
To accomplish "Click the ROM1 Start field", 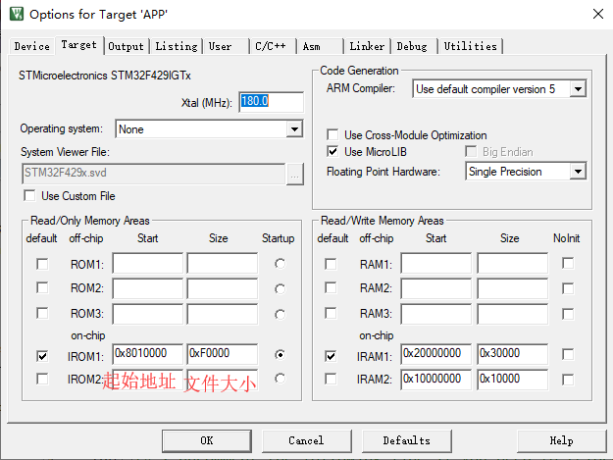I will 148,263.
